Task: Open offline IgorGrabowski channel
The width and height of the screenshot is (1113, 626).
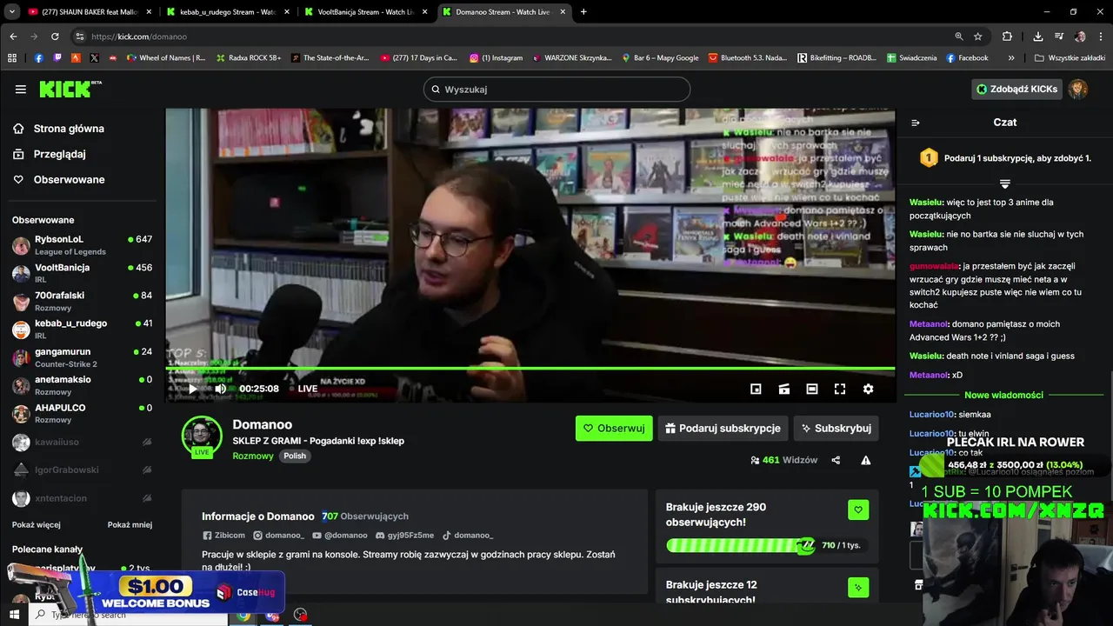Action: 82,469
